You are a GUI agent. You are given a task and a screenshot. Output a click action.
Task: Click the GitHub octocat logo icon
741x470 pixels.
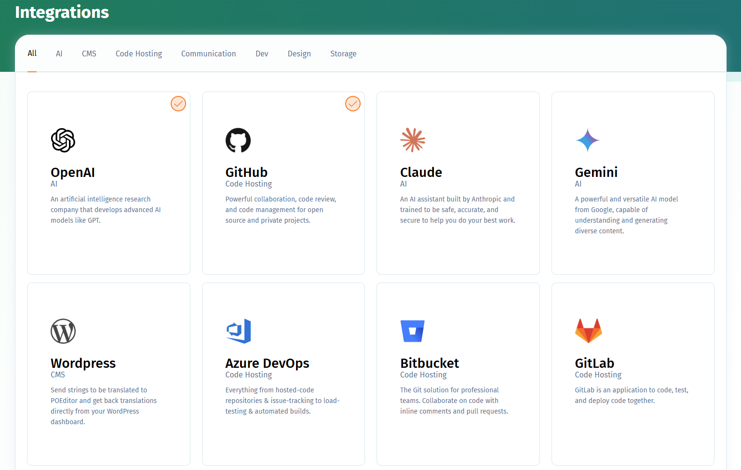click(x=238, y=140)
